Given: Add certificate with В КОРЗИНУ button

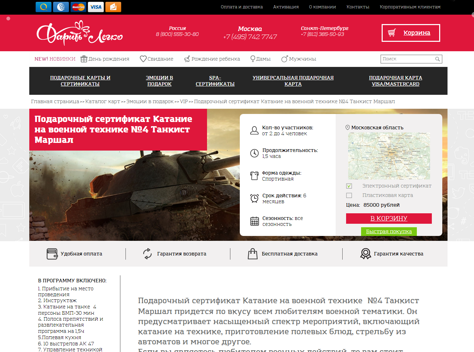Looking at the screenshot, I should click(x=389, y=219).
